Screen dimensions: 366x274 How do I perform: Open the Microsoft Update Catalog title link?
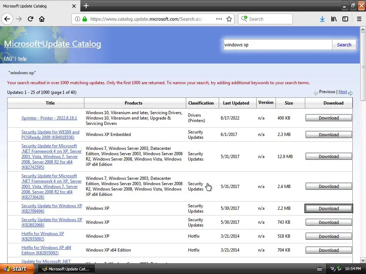[x=53, y=44]
